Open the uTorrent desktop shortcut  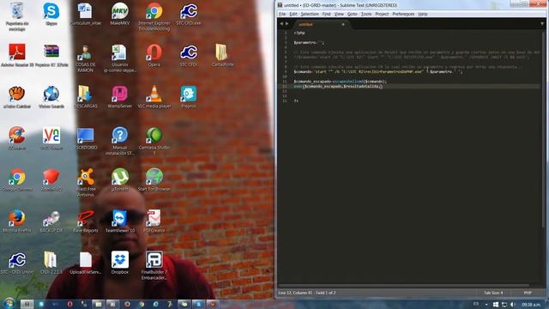point(120,180)
